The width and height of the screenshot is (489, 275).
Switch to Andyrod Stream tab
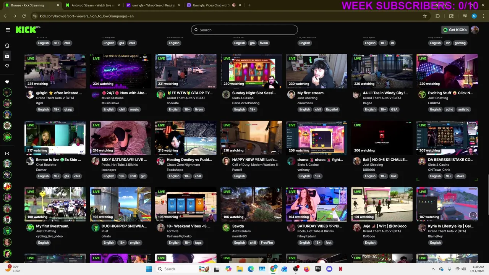point(92,5)
